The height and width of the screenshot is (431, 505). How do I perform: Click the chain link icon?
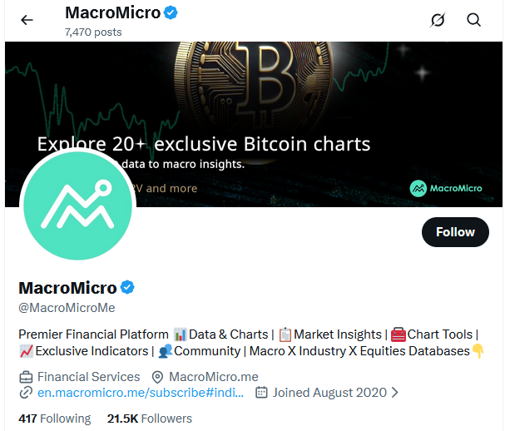pos(26,392)
